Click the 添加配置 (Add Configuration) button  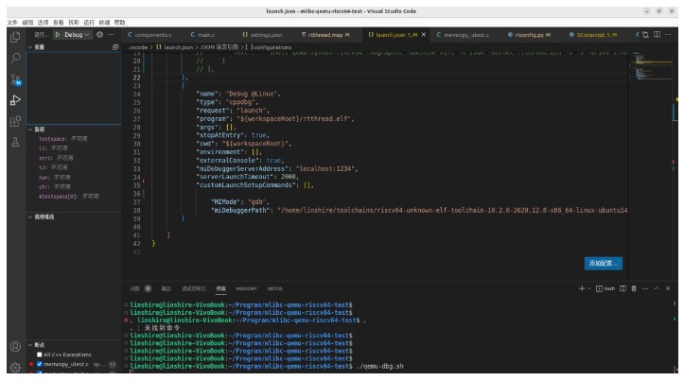coord(604,263)
